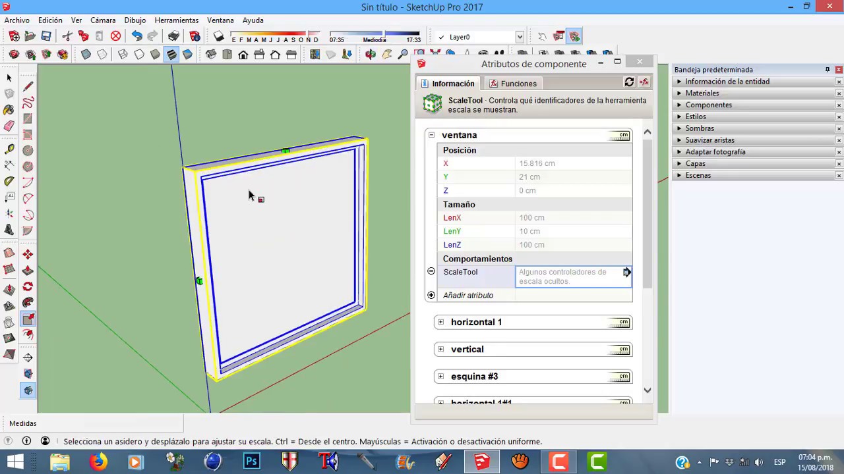The width and height of the screenshot is (844, 474).
Task: Toggle Back Edges style
Action: (102, 55)
